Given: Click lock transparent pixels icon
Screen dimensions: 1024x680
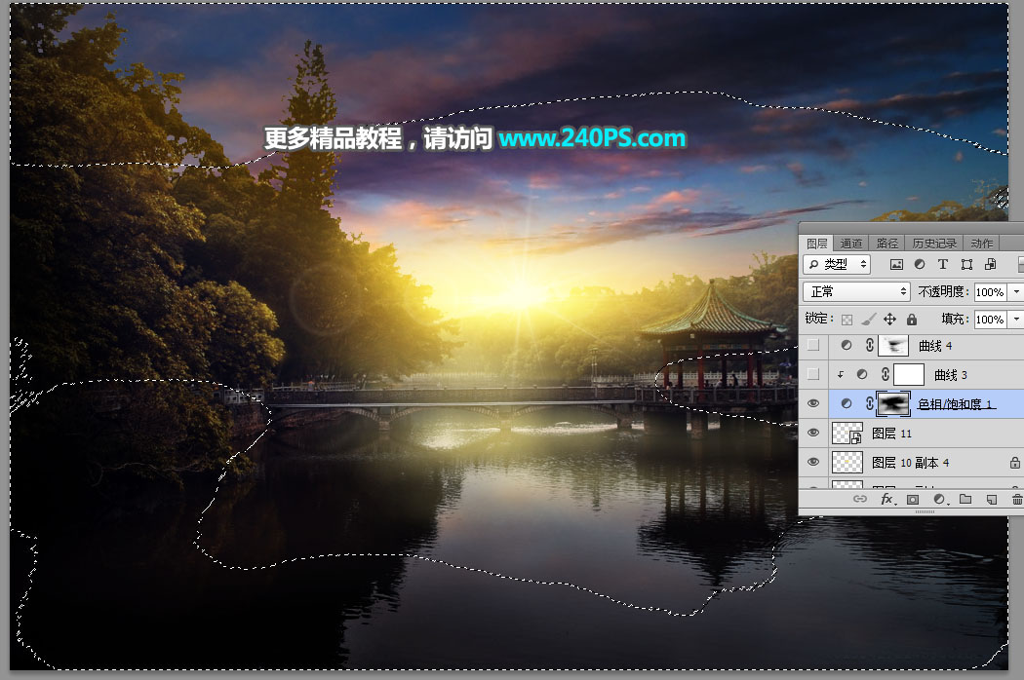Looking at the screenshot, I should (x=847, y=320).
